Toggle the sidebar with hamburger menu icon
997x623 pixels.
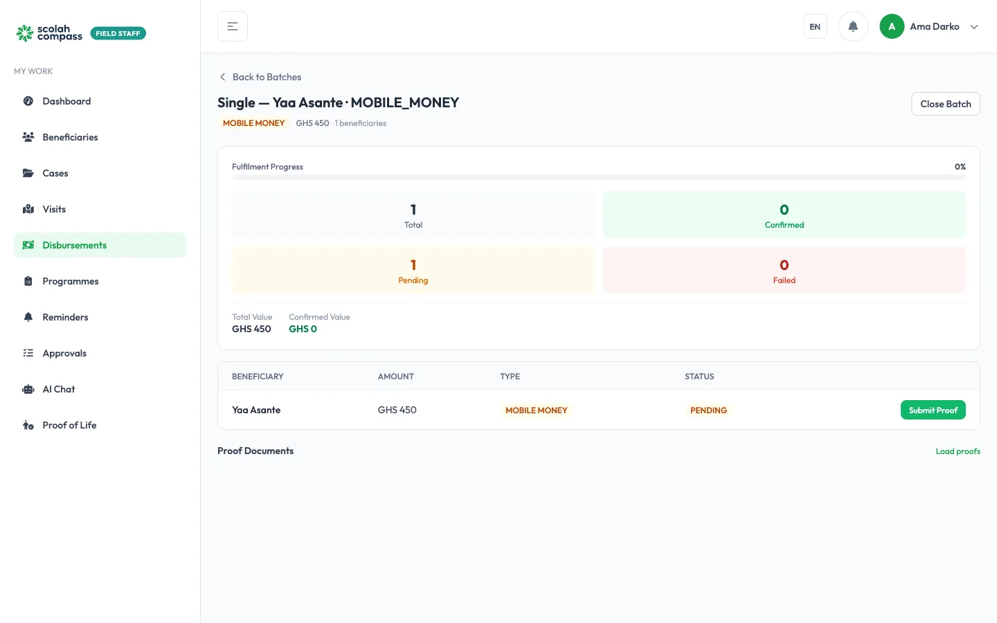(x=233, y=26)
